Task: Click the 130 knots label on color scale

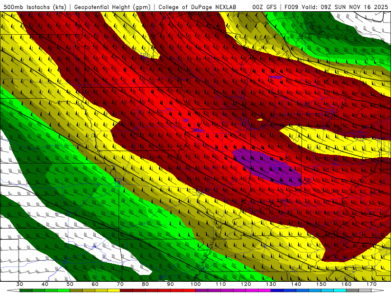Action: [271, 284]
